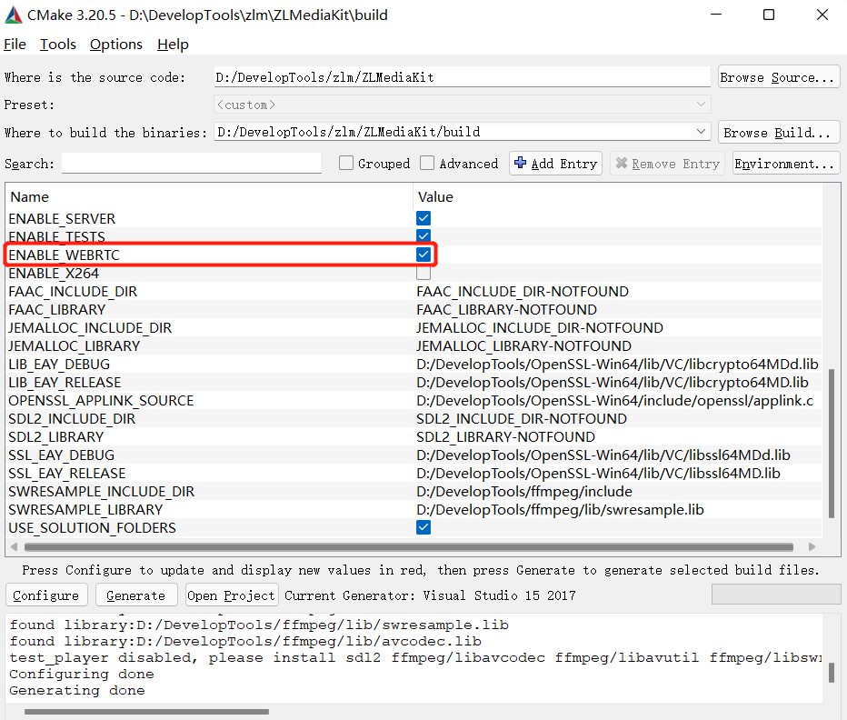Uncheck the USE_SOLUTION_FOLDERS checkbox

pos(423,527)
